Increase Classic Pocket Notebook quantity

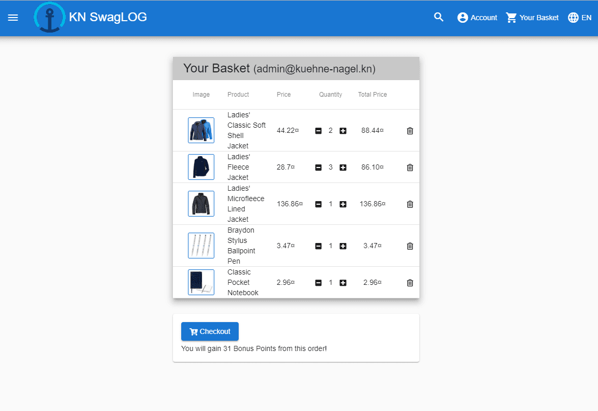click(343, 283)
